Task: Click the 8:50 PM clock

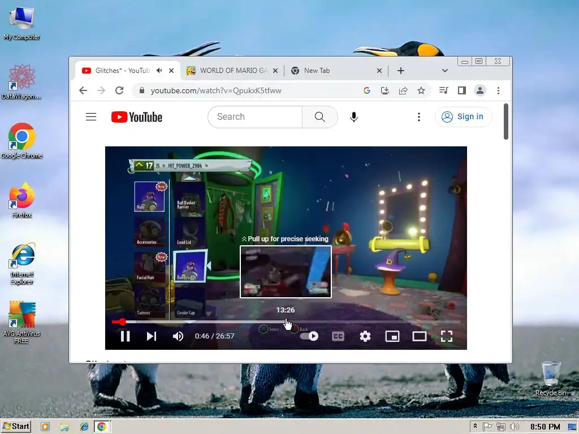Action: click(x=545, y=427)
